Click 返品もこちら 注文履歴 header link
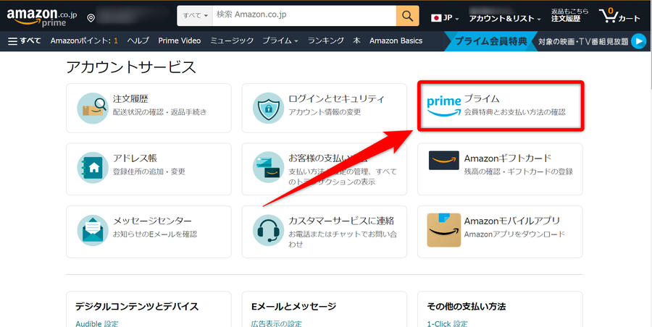 click(x=569, y=15)
